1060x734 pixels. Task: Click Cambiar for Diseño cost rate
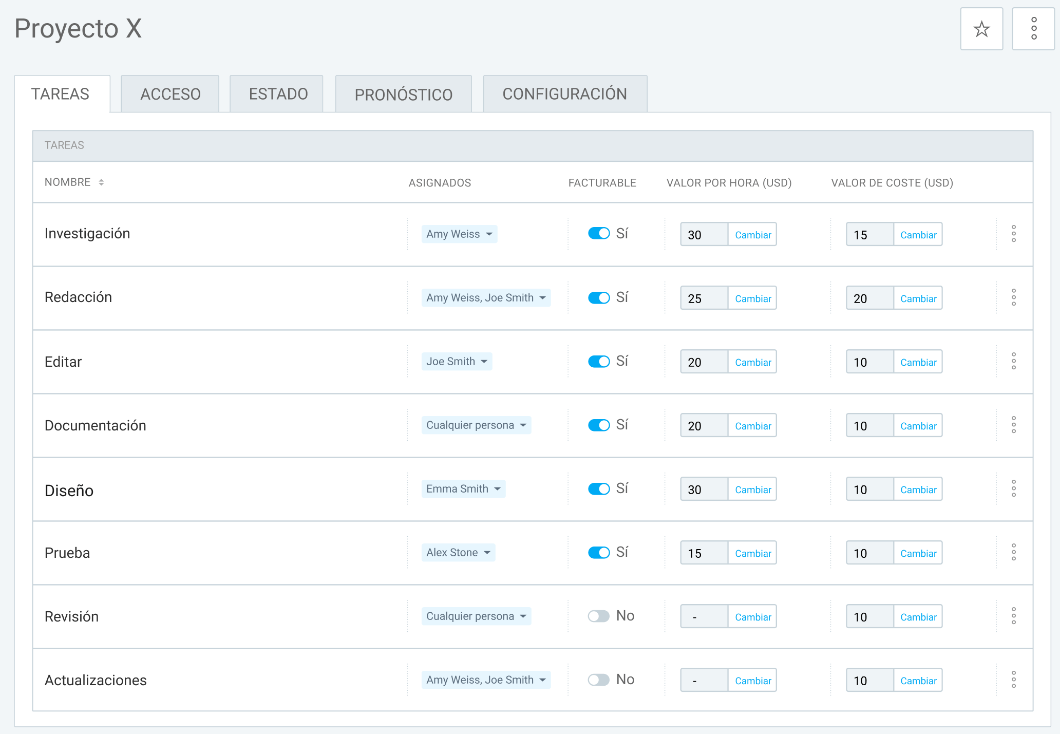pyautogui.click(x=918, y=490)
